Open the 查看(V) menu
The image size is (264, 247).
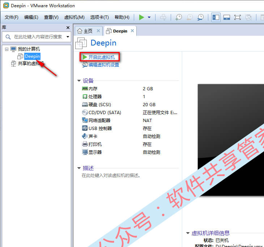[x=51, y=17]
